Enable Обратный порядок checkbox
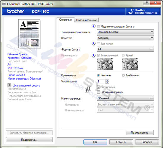 (x=98, y=92)
